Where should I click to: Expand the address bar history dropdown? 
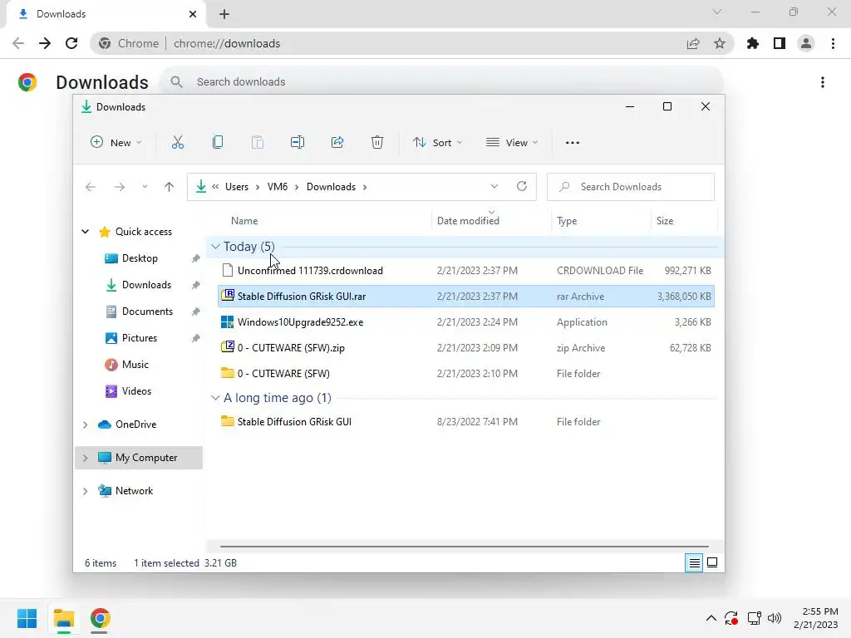(494, 186)
